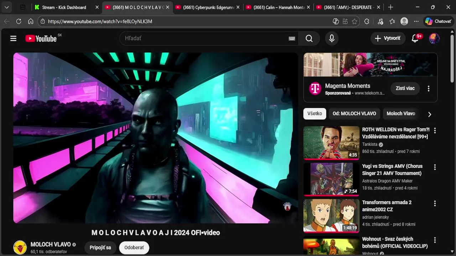The image size is (456, 256).
Task: Open the YouTube account avatar menu
Action: pyautogui.click(x=434, y=38)
